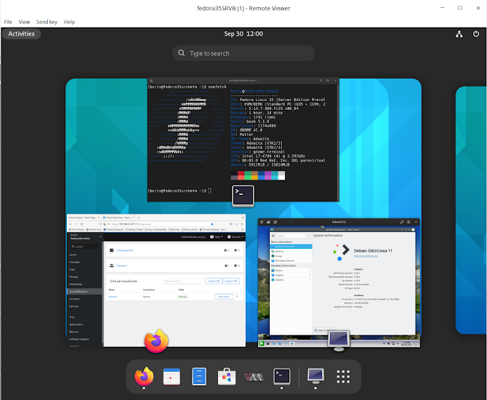Show Applications grid in the dock

[343, 377]
